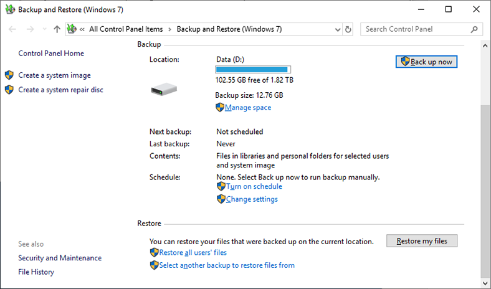Click Backup and Restore (Windows 7) breadcrumb
This screenshot has width=491, height=289.
(229, 29)
